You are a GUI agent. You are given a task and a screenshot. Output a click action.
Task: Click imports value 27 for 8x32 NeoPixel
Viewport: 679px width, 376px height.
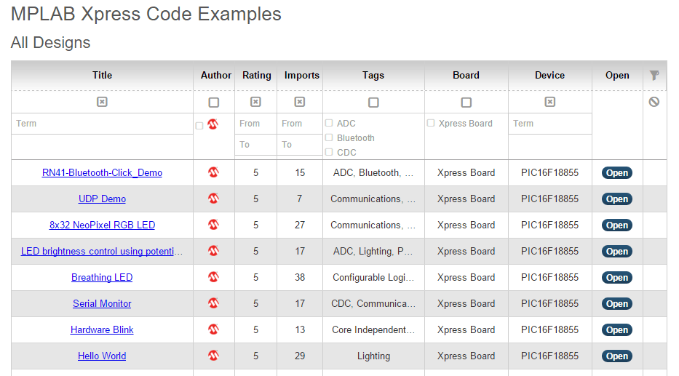click(300, 225)
